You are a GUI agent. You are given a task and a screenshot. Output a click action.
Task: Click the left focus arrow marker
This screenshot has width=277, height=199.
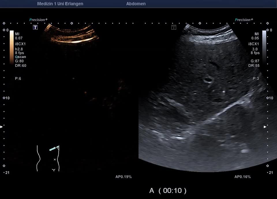[x=1, y=127]
